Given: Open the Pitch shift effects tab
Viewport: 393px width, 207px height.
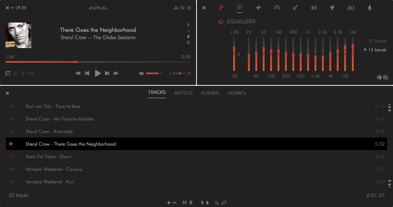Looking at the screenshot, I should (258, 8).
